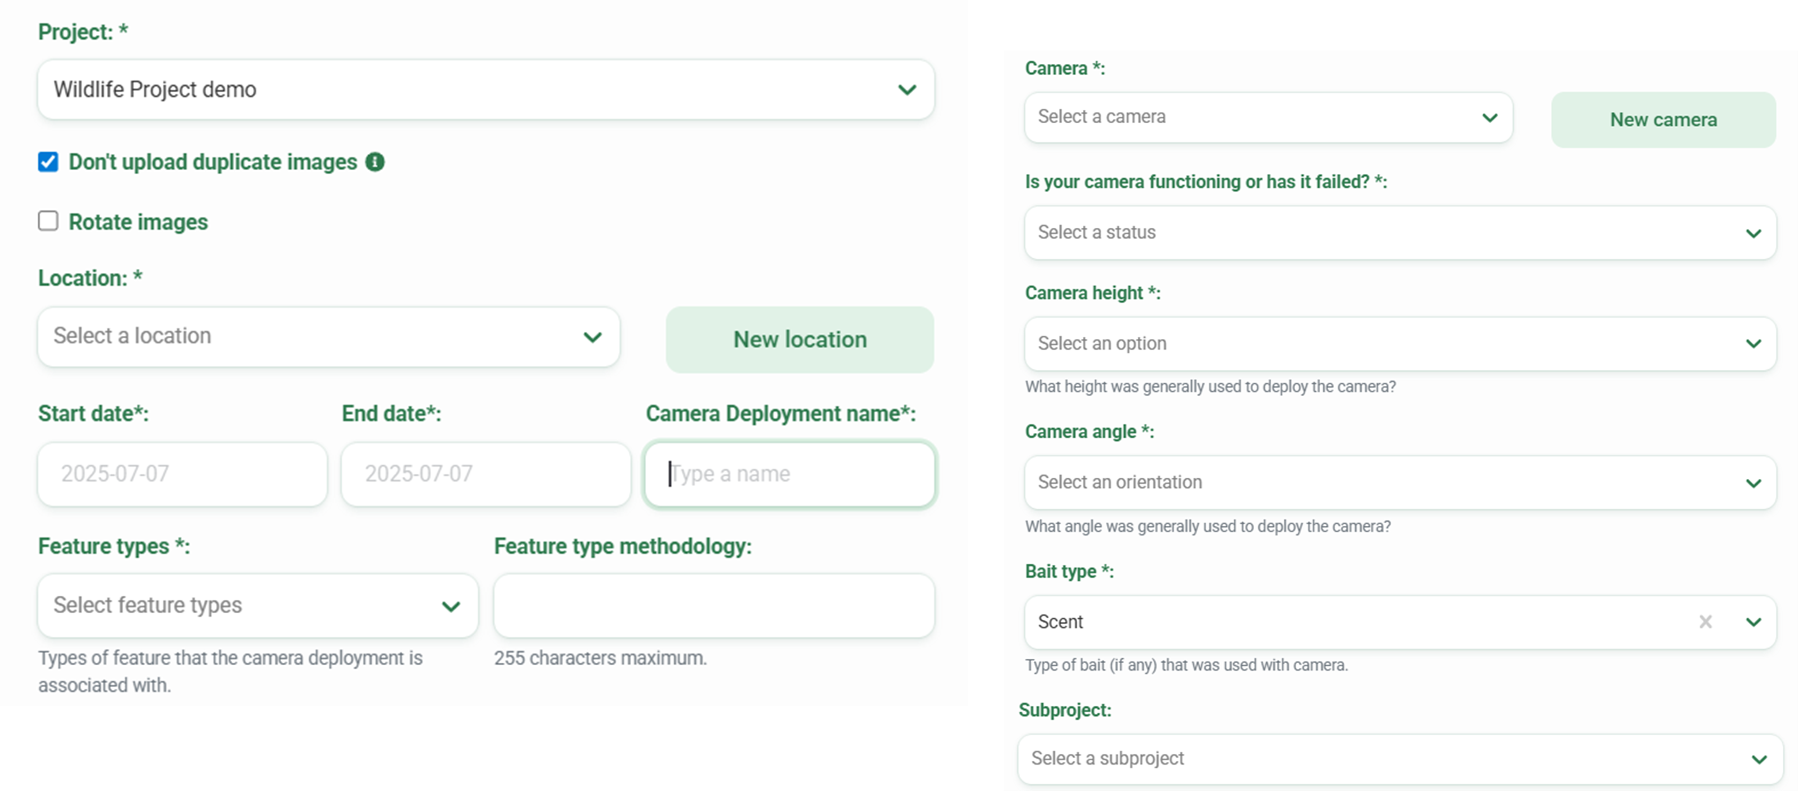Enable the Rotate images checkbox

(48, 221)
